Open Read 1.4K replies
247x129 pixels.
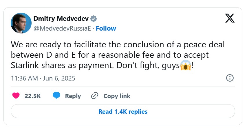point(123,111)
